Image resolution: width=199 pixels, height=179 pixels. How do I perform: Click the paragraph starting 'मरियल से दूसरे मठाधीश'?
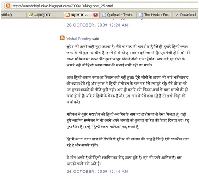pyautogui.click(x=128, y=120)
